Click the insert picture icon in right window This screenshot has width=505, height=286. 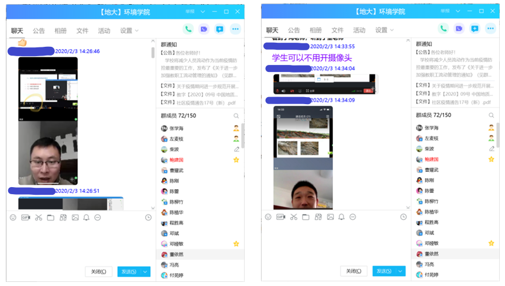click(331, 217)
